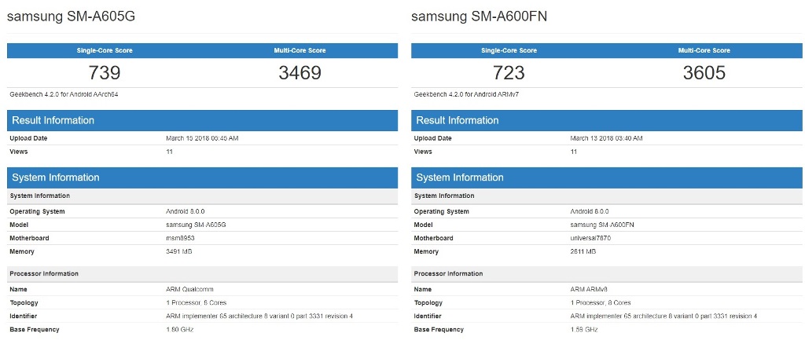Select the single-core score 723
The width and height of the screenshot is (805, 344).
tap(509, 73)
